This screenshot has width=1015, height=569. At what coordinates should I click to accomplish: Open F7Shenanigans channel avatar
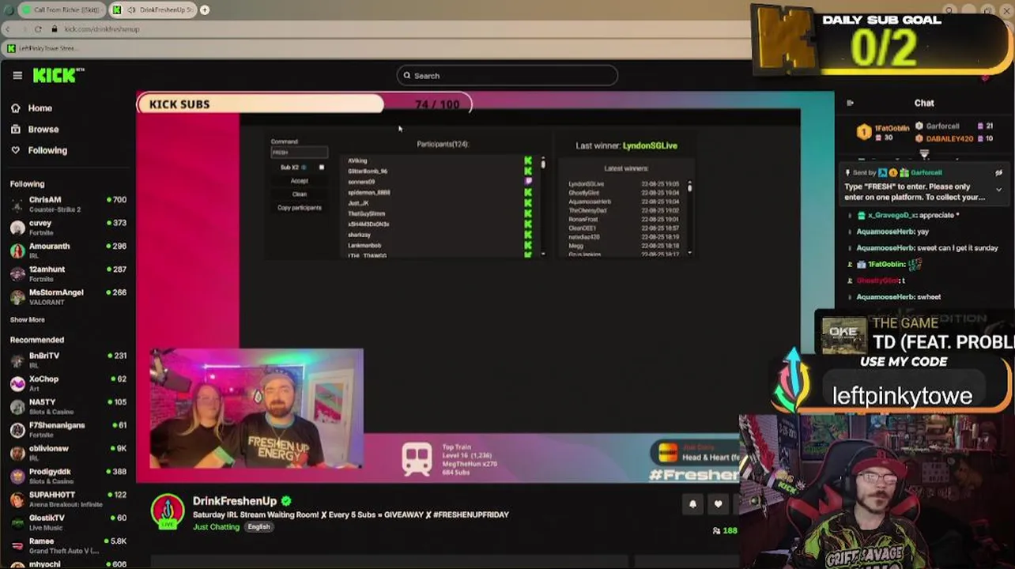[x=17, y=430]
